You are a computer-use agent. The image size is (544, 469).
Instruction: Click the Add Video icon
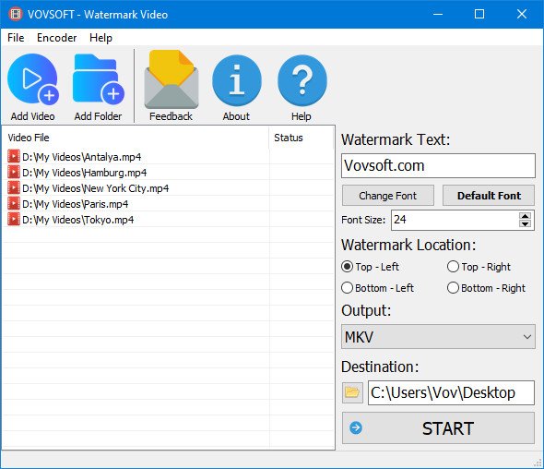(x=33, y=79)
